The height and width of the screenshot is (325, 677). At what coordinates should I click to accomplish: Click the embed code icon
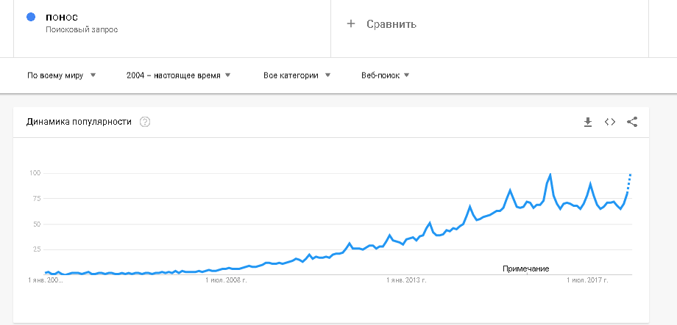point(609,122)
